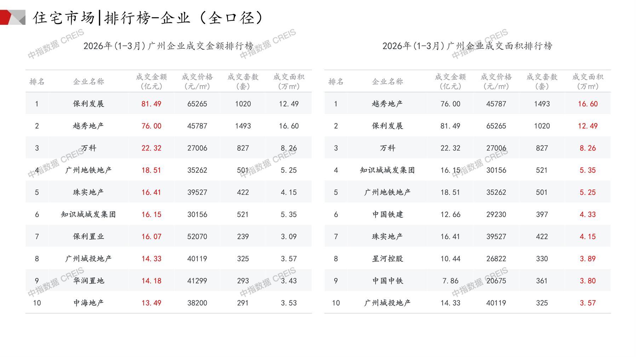Viewport: 636px width, 357px height.
Task: Click the red 81.49 transaction amount value
Action: click(x=151, y=104)
